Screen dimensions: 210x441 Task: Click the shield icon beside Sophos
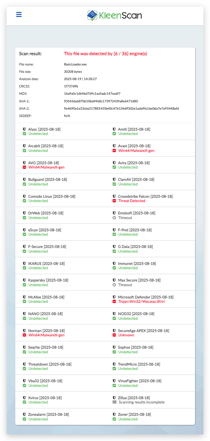114,347
